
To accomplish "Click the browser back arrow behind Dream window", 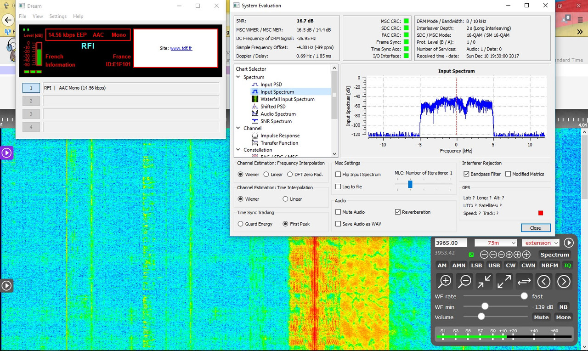I will (8, 20).
